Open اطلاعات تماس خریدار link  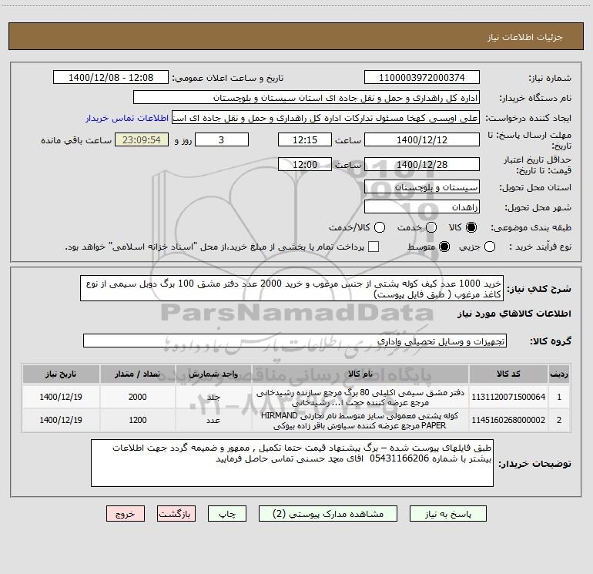click(127, 118)
